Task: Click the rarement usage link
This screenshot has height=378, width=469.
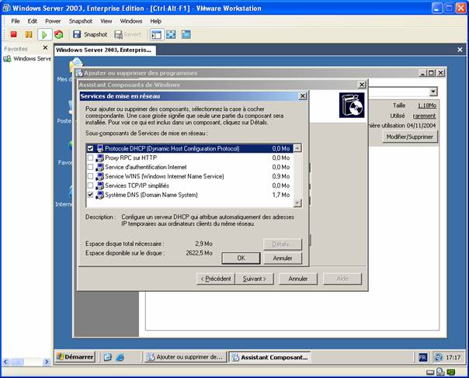Action: pyautogui.click(x=424, y=116)
